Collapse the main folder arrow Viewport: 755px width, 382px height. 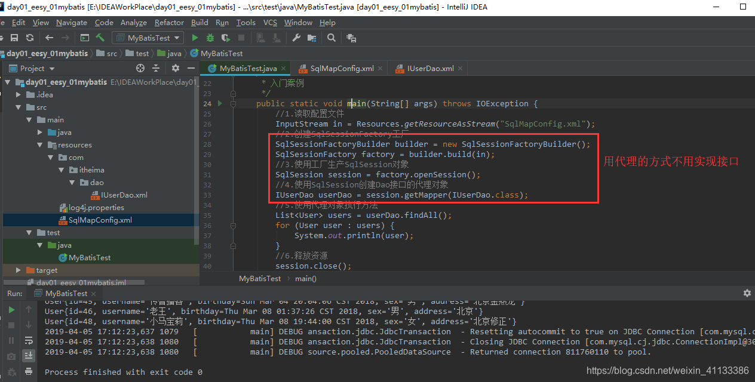click(29, 120)
